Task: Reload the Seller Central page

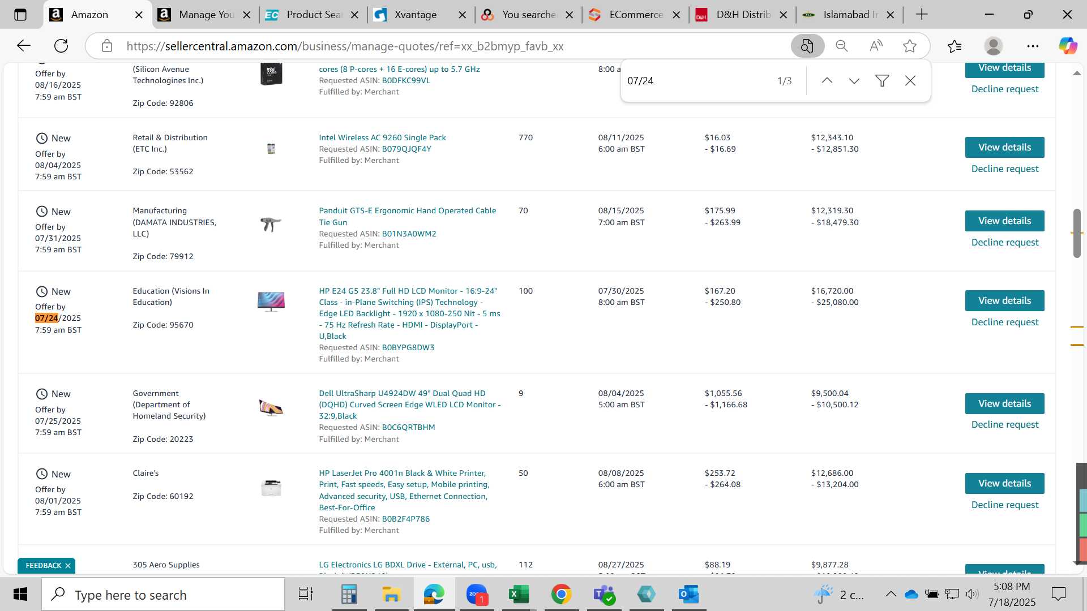Action: click(61, 46)
